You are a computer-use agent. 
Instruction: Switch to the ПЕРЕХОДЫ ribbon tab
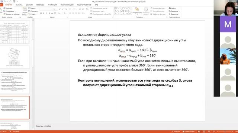(x=40, y=5)
